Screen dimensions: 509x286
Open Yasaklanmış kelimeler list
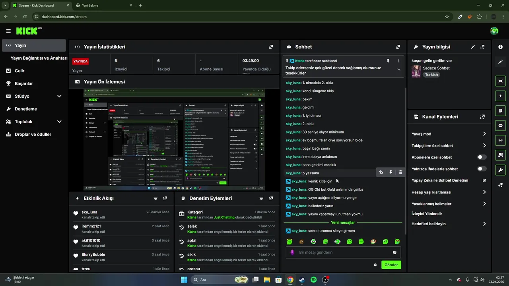tap(449, 204)
